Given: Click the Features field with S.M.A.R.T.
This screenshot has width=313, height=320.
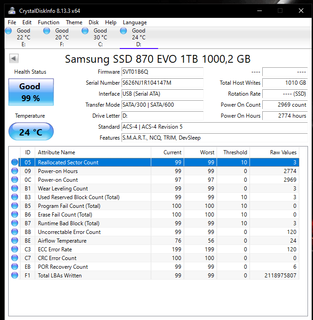Looking at the screenshot, I should [214, 138].
